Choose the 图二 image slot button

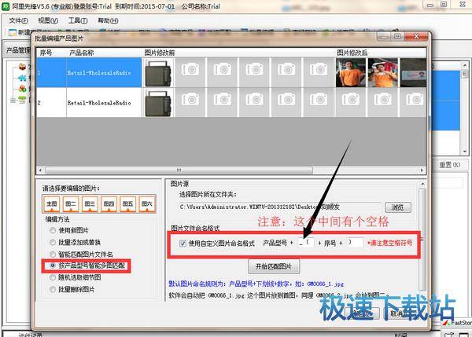[71, 203]
